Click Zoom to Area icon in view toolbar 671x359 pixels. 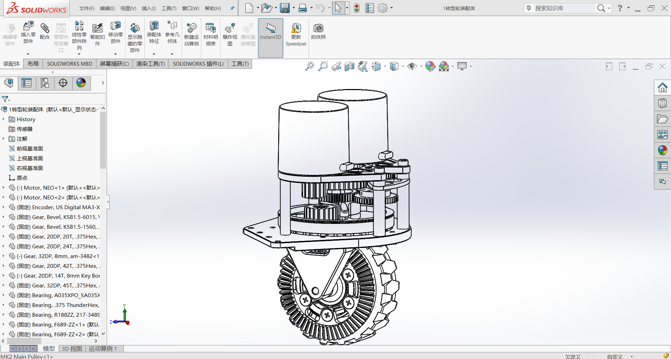click(323, 66)
